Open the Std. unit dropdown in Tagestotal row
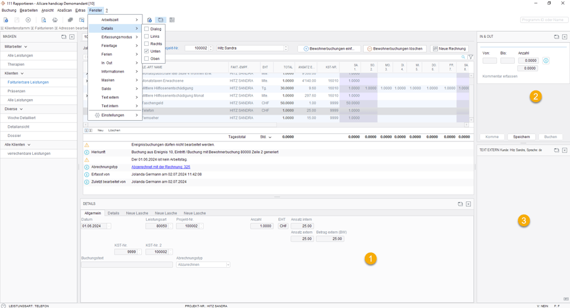This screenshot has height=308, width=570. tap(270, 137)
